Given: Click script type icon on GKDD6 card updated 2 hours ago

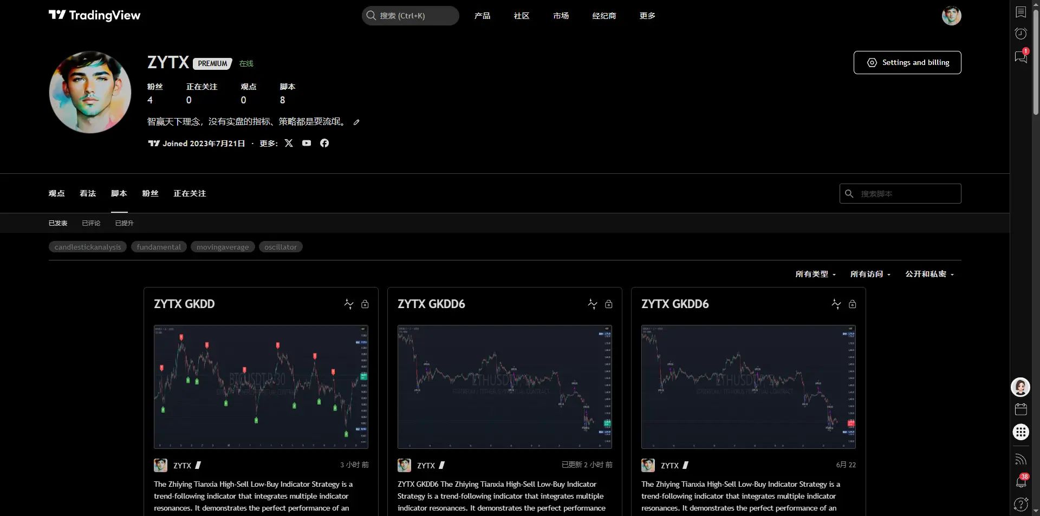Looking at the screenshot, I should [x=593, y=304].
